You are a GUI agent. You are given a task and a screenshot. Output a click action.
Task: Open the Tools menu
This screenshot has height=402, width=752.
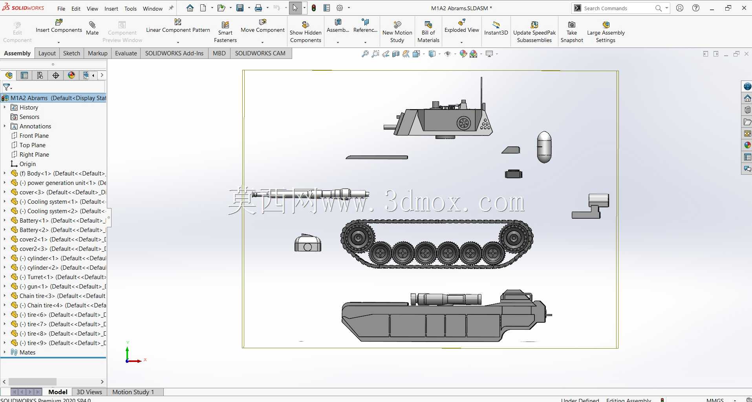(130, 9)
